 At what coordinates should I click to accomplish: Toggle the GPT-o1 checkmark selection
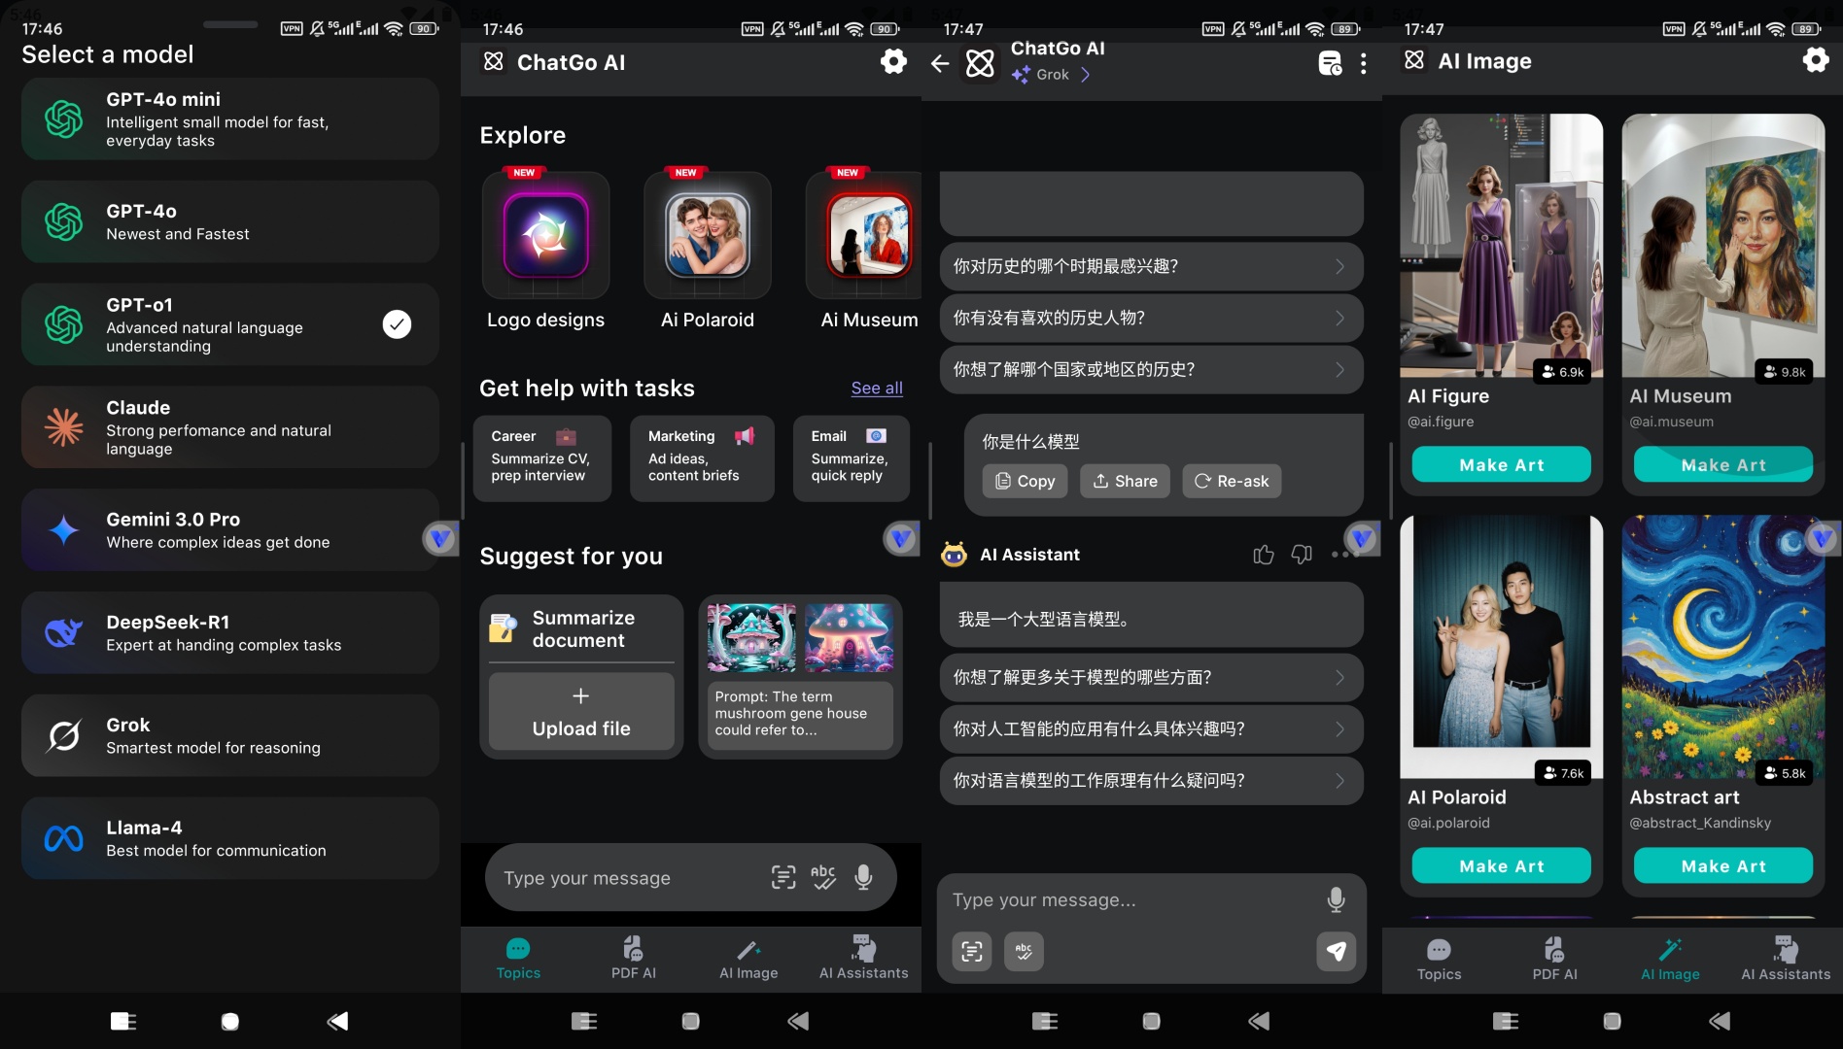click(x=397, y=324)
